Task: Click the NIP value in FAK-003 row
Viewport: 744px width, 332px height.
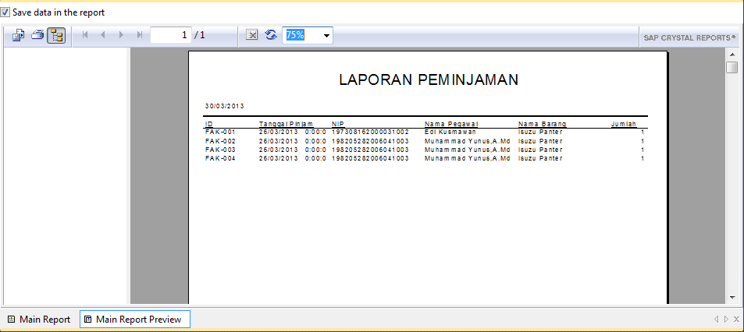Action: coord(370,150)
